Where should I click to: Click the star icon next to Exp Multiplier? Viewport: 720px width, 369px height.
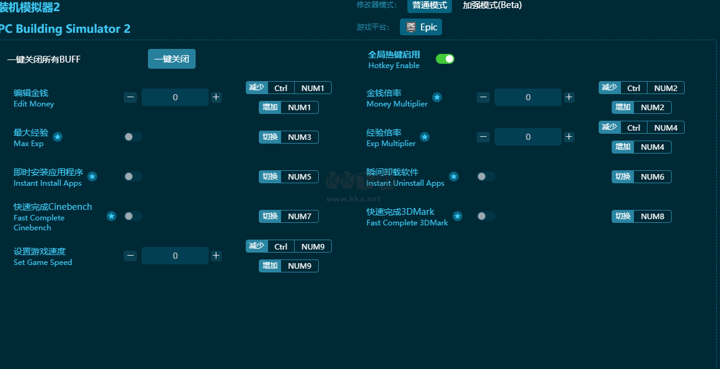(425, 137)
